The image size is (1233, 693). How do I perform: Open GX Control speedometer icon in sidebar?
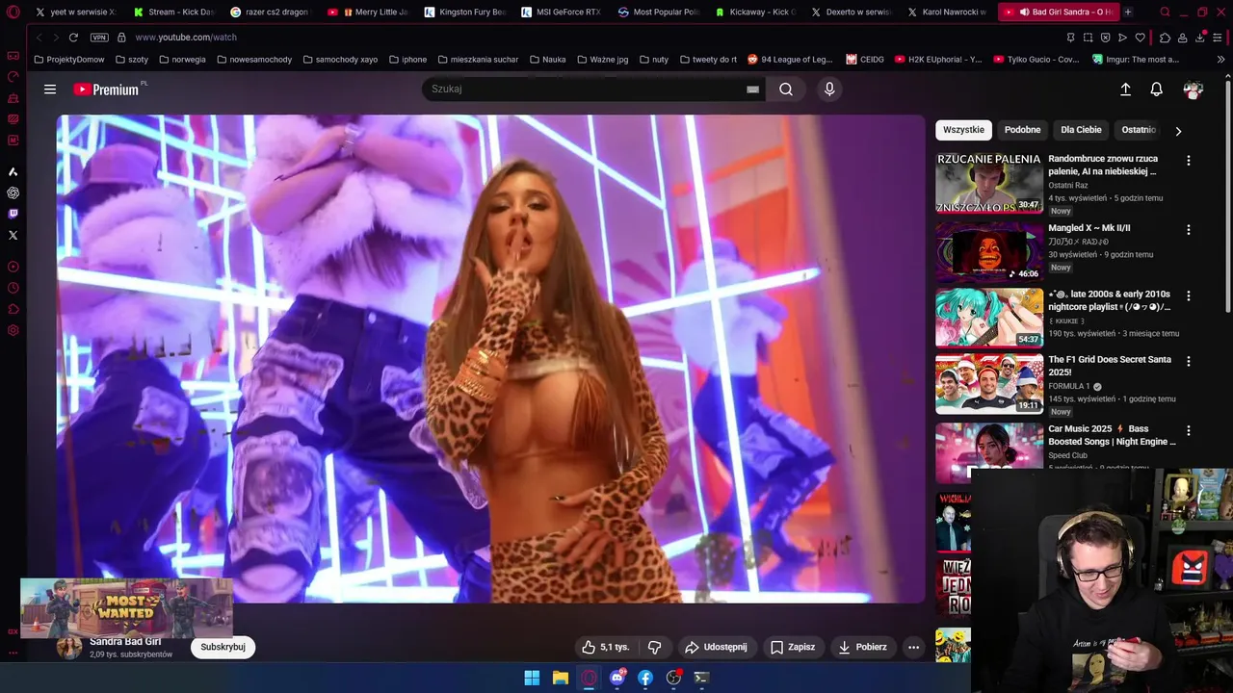pyautogui.click(x=13, y=77)
